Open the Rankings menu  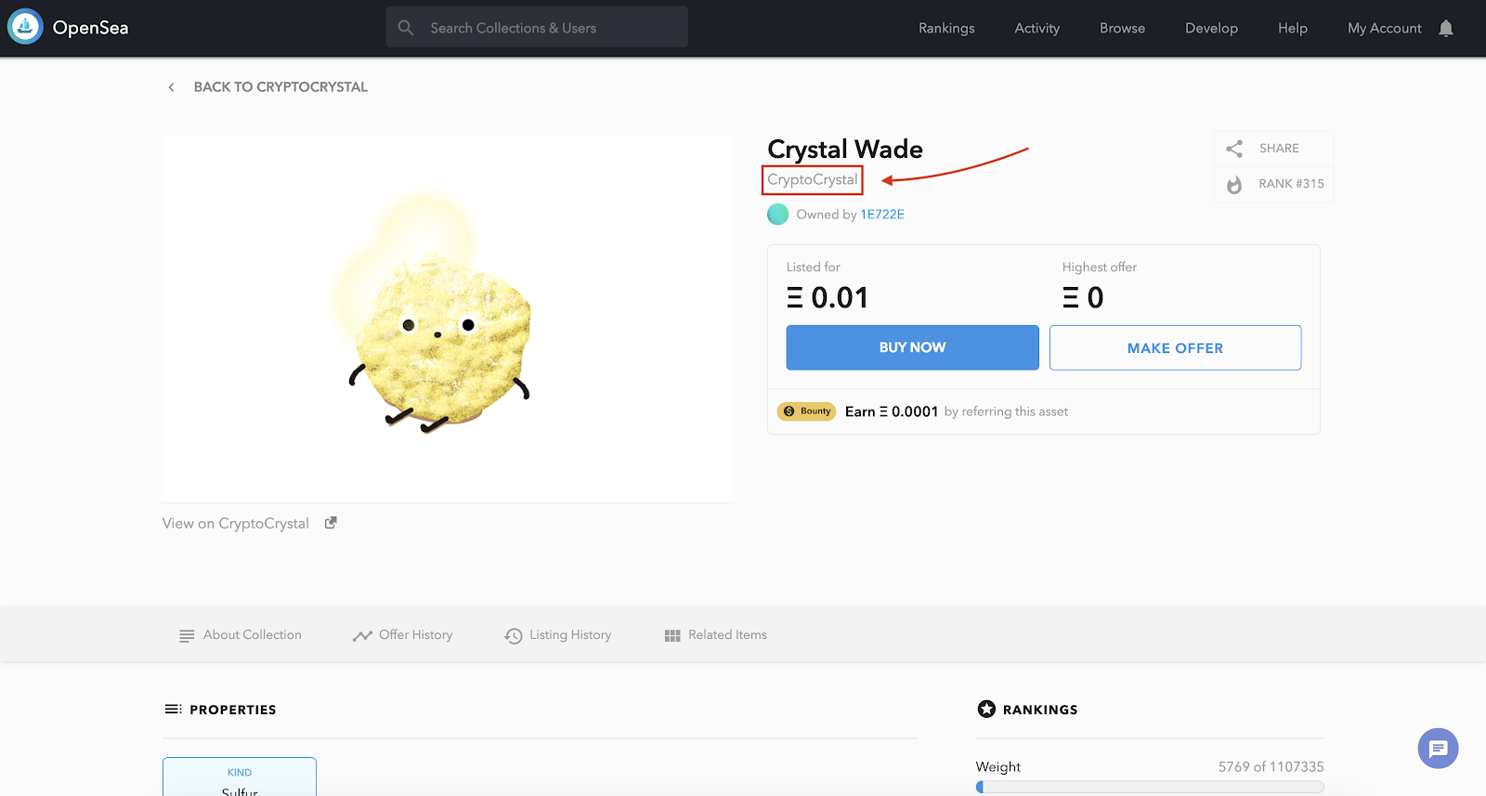[946, 28]
